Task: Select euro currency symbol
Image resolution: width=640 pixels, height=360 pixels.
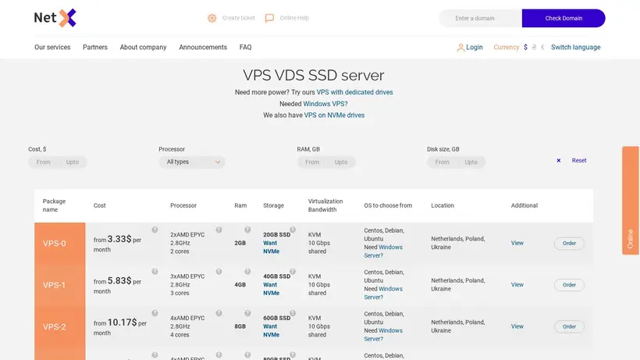Action: (x=542, y=48)
